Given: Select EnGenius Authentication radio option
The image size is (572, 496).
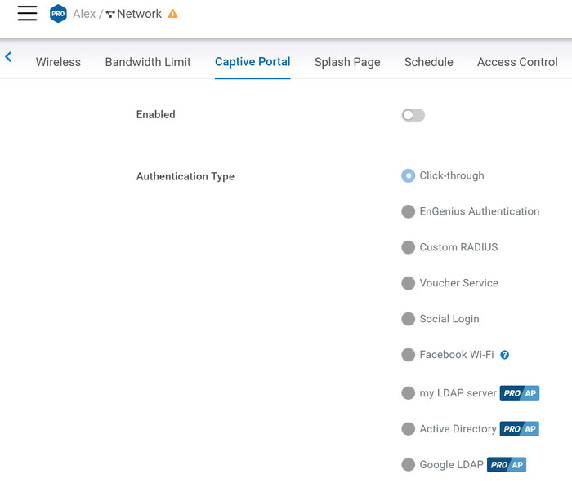Looking at the screenshot, I should pyautogui.click(x=409, y=211).
